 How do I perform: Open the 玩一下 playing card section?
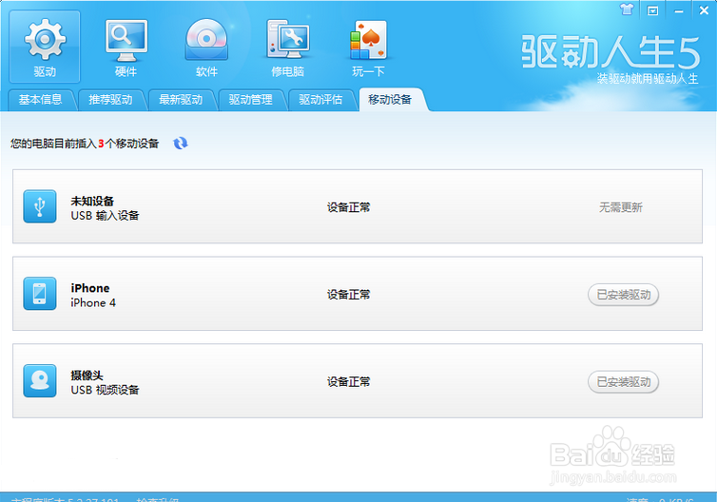pos(368,48)
